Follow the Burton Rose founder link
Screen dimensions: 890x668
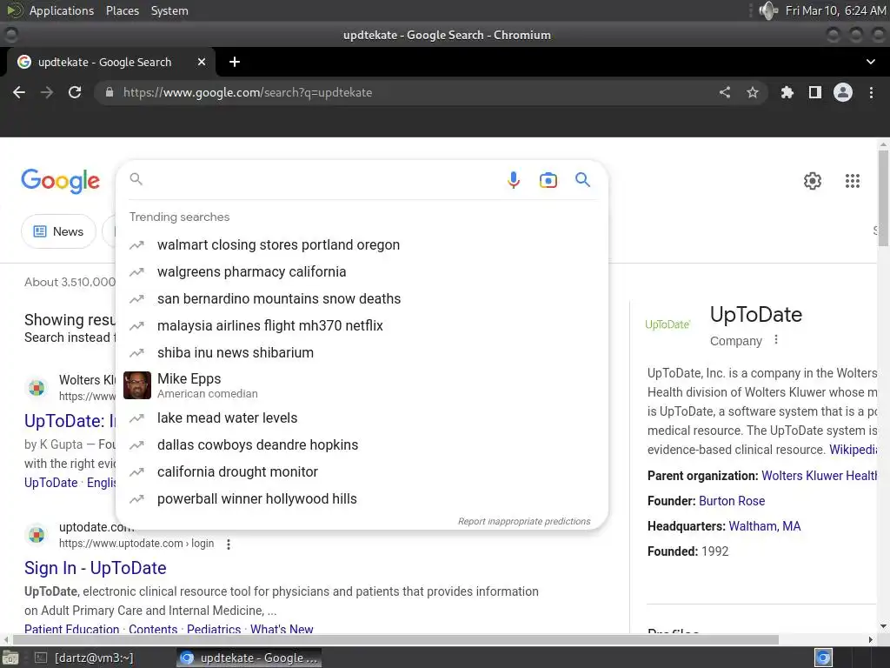(x=732, y=501)
